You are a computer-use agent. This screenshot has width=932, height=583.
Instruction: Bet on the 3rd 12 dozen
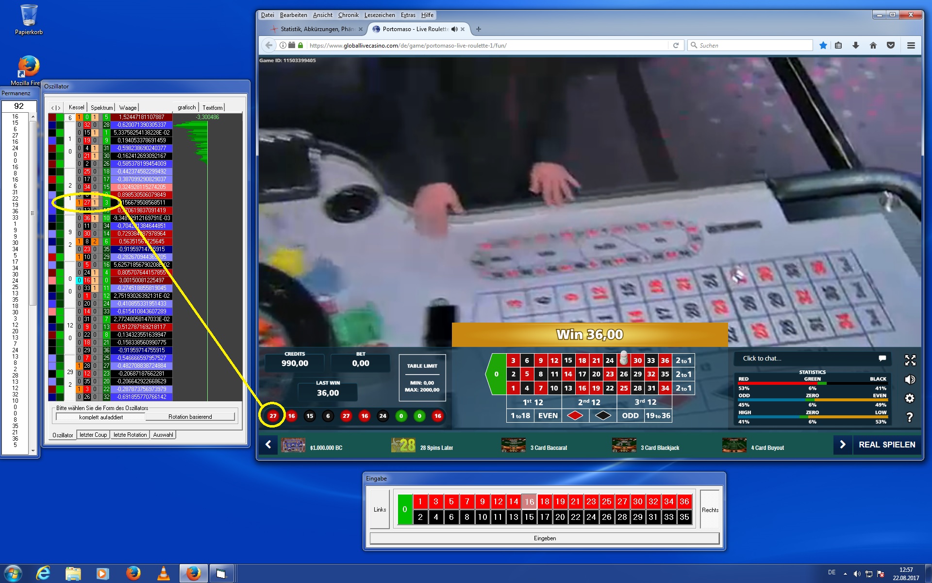(x=645, y=402)
